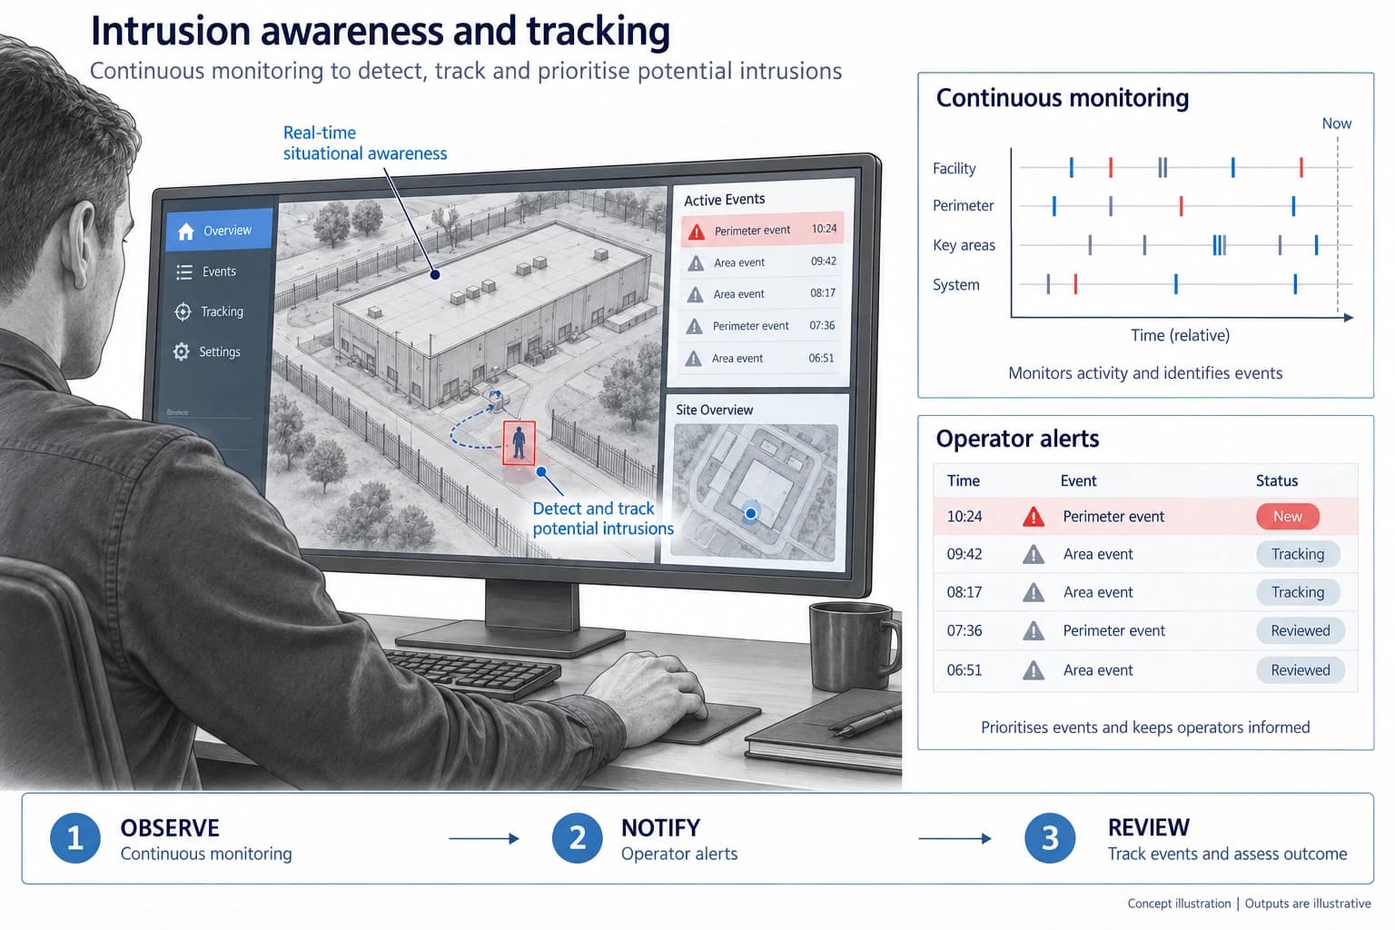Select 'Perimeter event' text in 10:24 Operator alerts row
Image resolution: width=1395 pixels, height=930 pixels.
(x=1113, y=517)
